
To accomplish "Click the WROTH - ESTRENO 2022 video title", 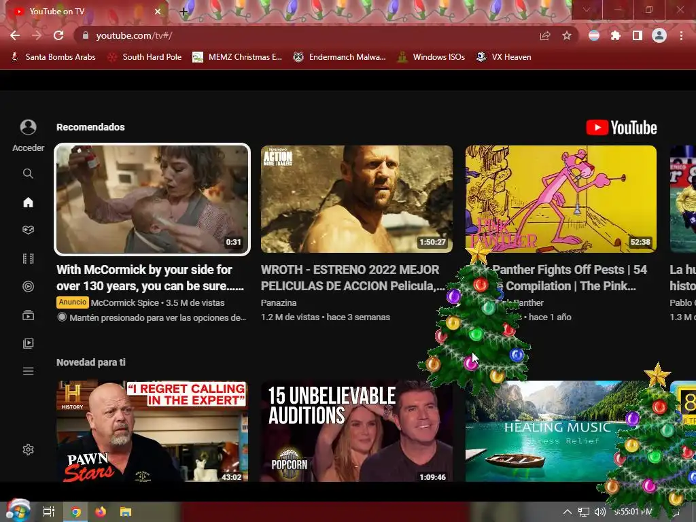I will pyautogui.click(x=353, y=278).
